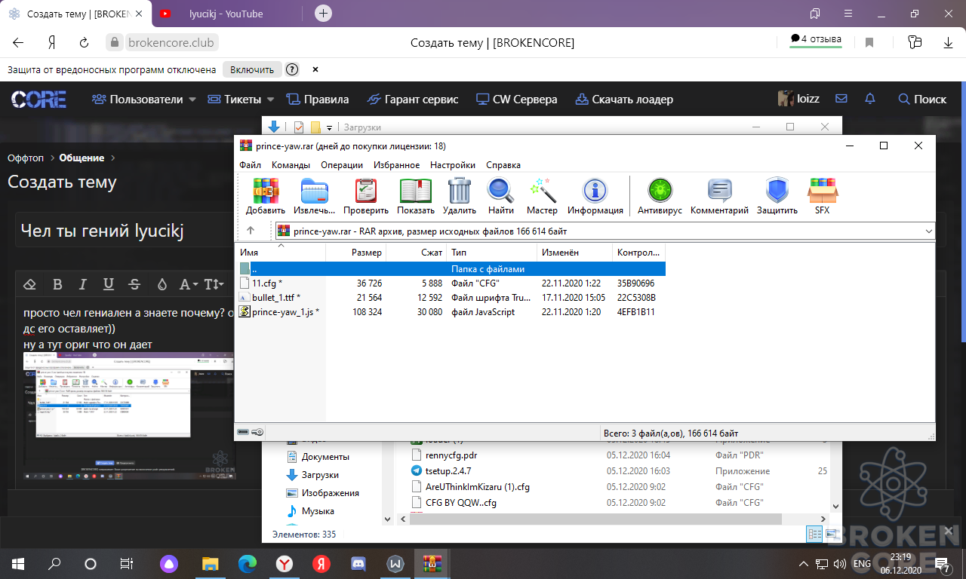Sort by the Размер column header
Viewport: 966px width, 579px height.
click(x=356, y=253)
